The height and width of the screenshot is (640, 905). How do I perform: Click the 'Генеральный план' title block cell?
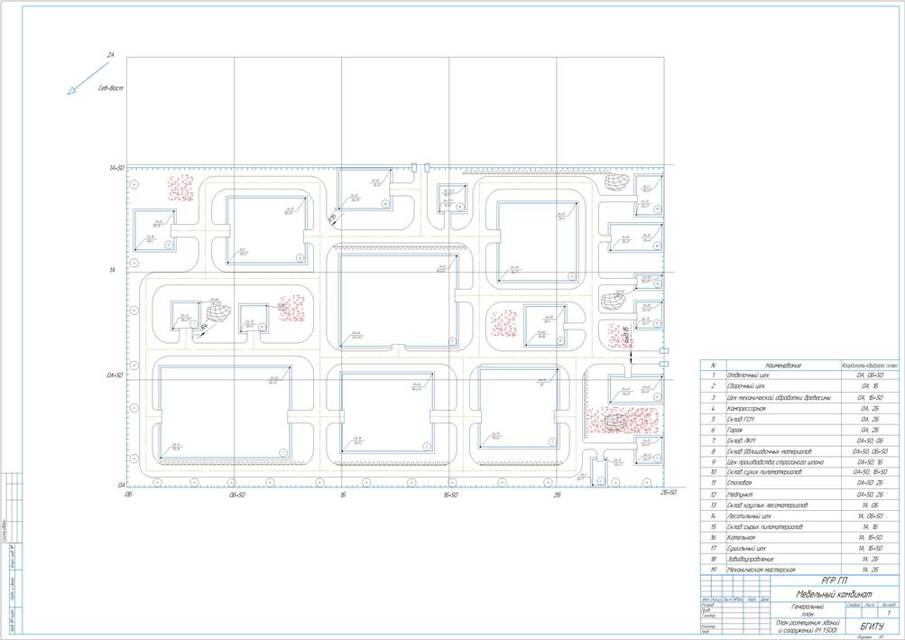point(808,611)
